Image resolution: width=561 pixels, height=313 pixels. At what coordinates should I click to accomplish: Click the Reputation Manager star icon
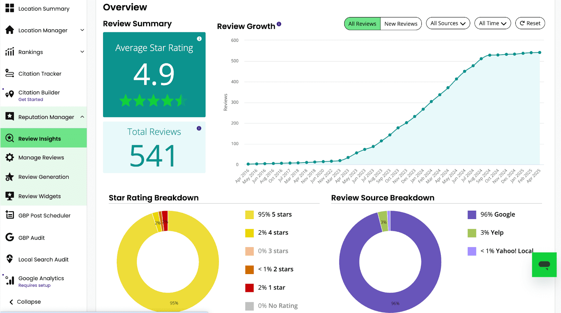tap(10, 116)
